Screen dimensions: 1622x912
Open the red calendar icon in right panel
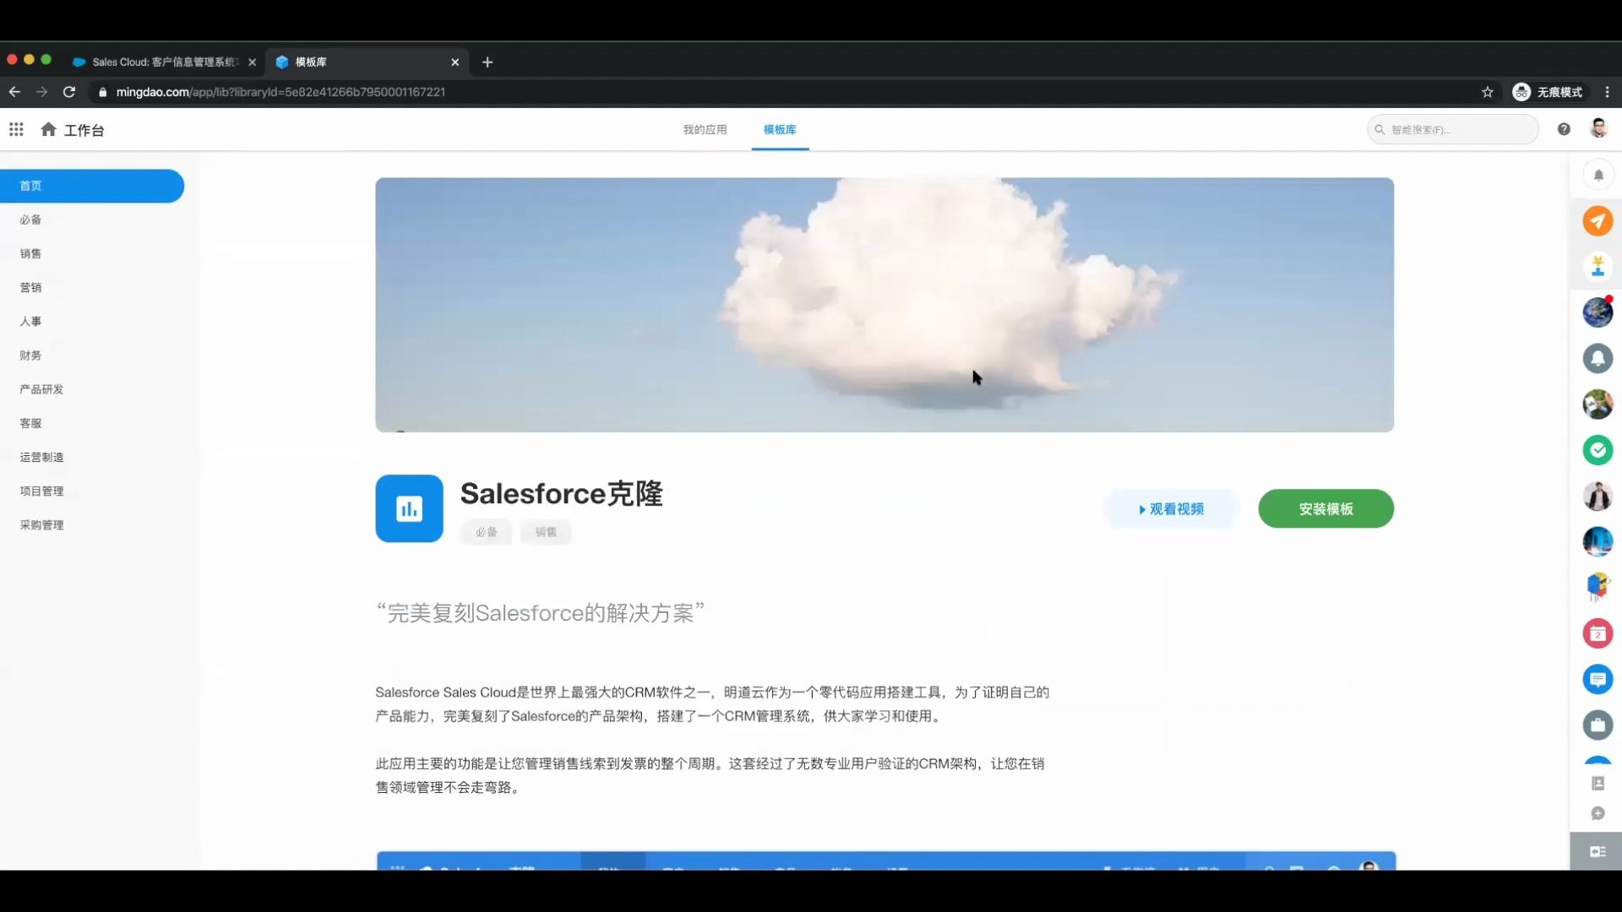1598,633
